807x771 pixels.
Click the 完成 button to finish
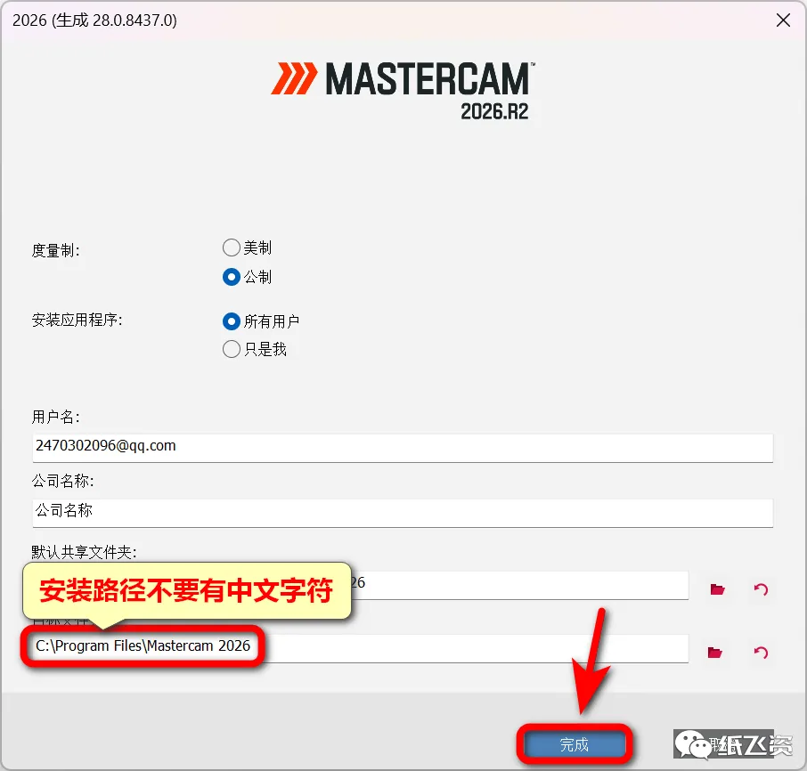[x=575, y=744]
